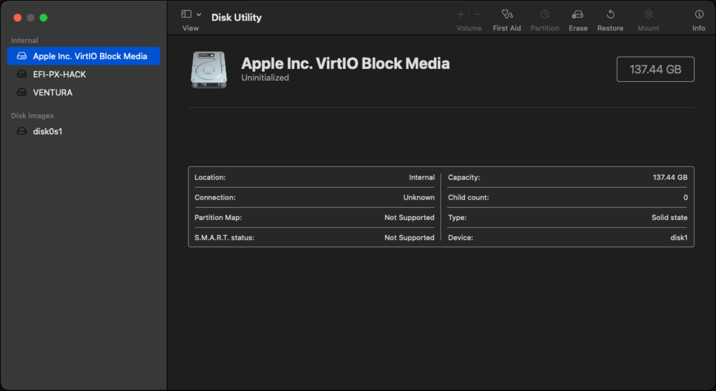Click S.M.A.R.T. status Not Supported value
Image resolution: width=716 pixels, height=391 pixels.
[409, 238]
